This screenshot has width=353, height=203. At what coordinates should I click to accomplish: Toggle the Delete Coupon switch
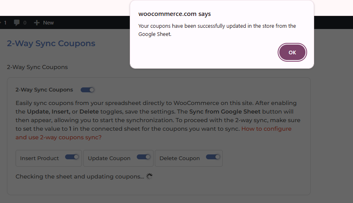coord(213,157)
